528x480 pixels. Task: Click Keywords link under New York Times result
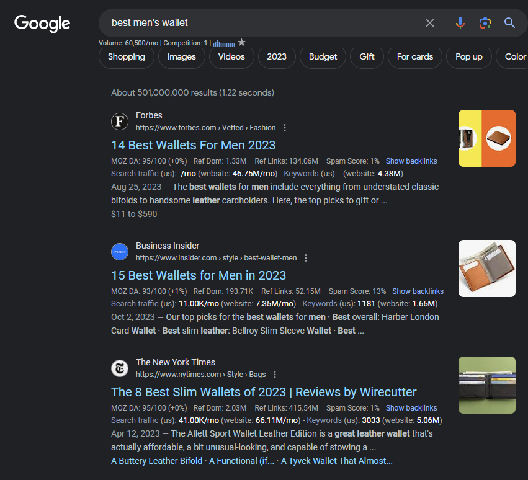coord(324,420)
